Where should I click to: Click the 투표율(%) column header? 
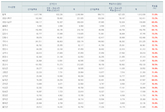click(x=155, y=7)
